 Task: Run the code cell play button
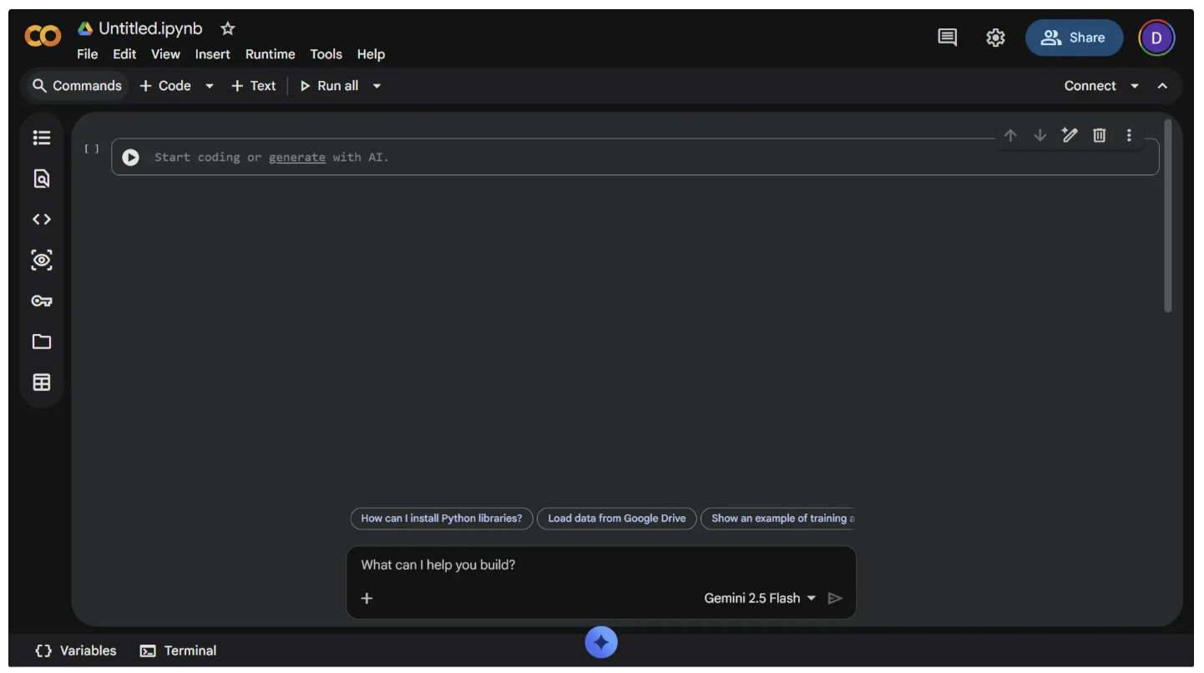point(130,157)
